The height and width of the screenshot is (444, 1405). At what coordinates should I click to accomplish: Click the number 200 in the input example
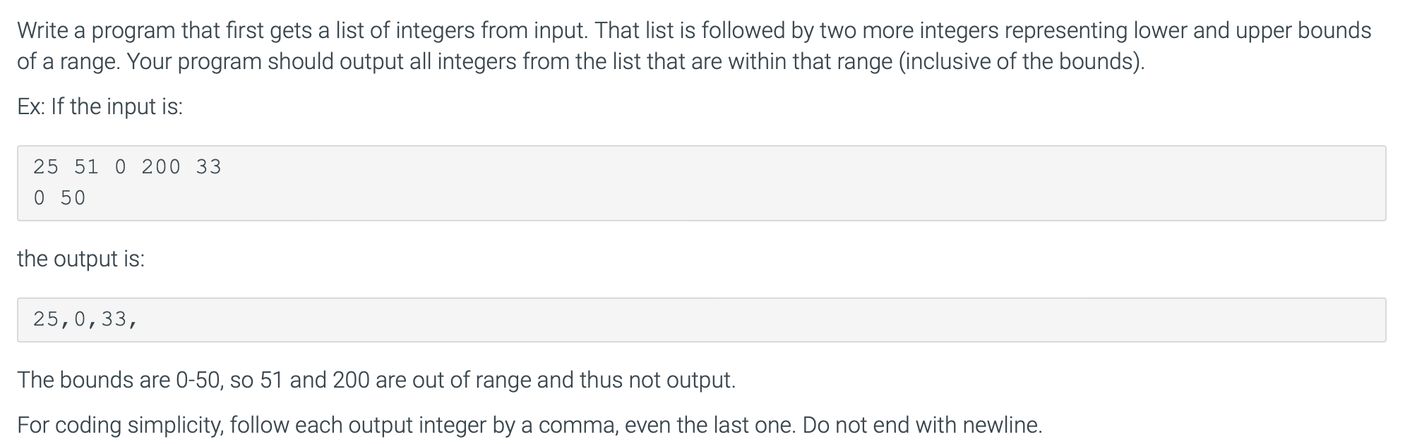pos(161,167)
